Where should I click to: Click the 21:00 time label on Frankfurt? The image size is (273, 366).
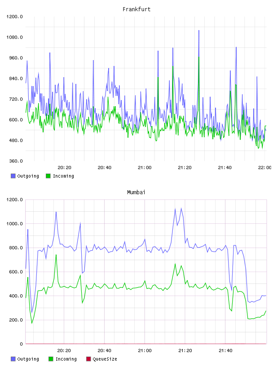[x=145, y=168]
